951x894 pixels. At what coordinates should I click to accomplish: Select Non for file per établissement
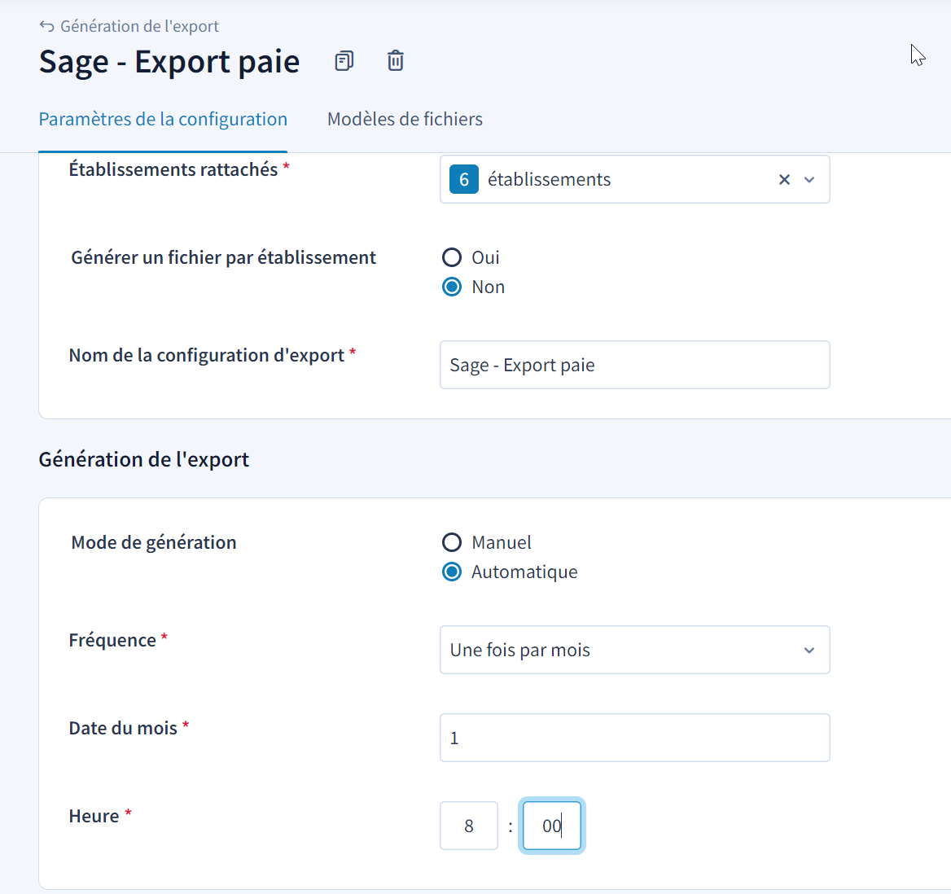tap(452, 287)
